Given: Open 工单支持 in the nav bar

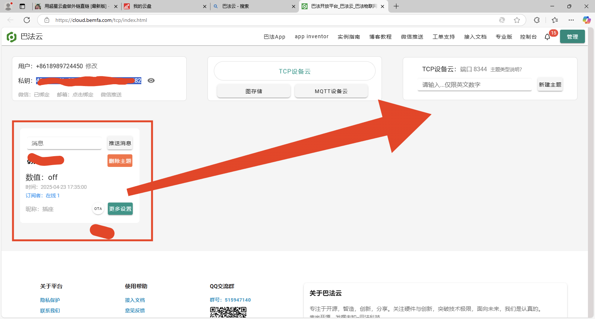Looking at the screenshot, I should pyautogui.click(x=444, y=37).
